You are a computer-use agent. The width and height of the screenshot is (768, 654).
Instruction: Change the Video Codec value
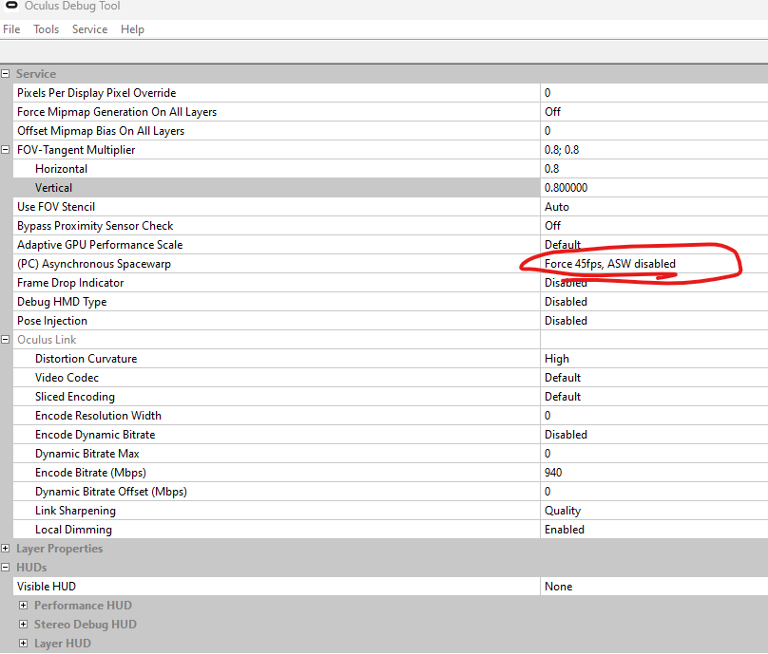pyautogui.click(x=654, y=378)
